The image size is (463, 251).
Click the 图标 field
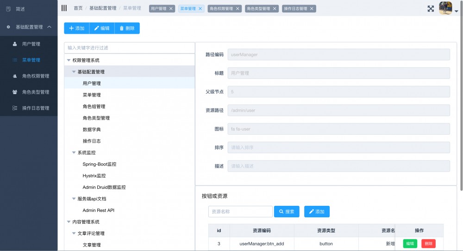[339, 129]
